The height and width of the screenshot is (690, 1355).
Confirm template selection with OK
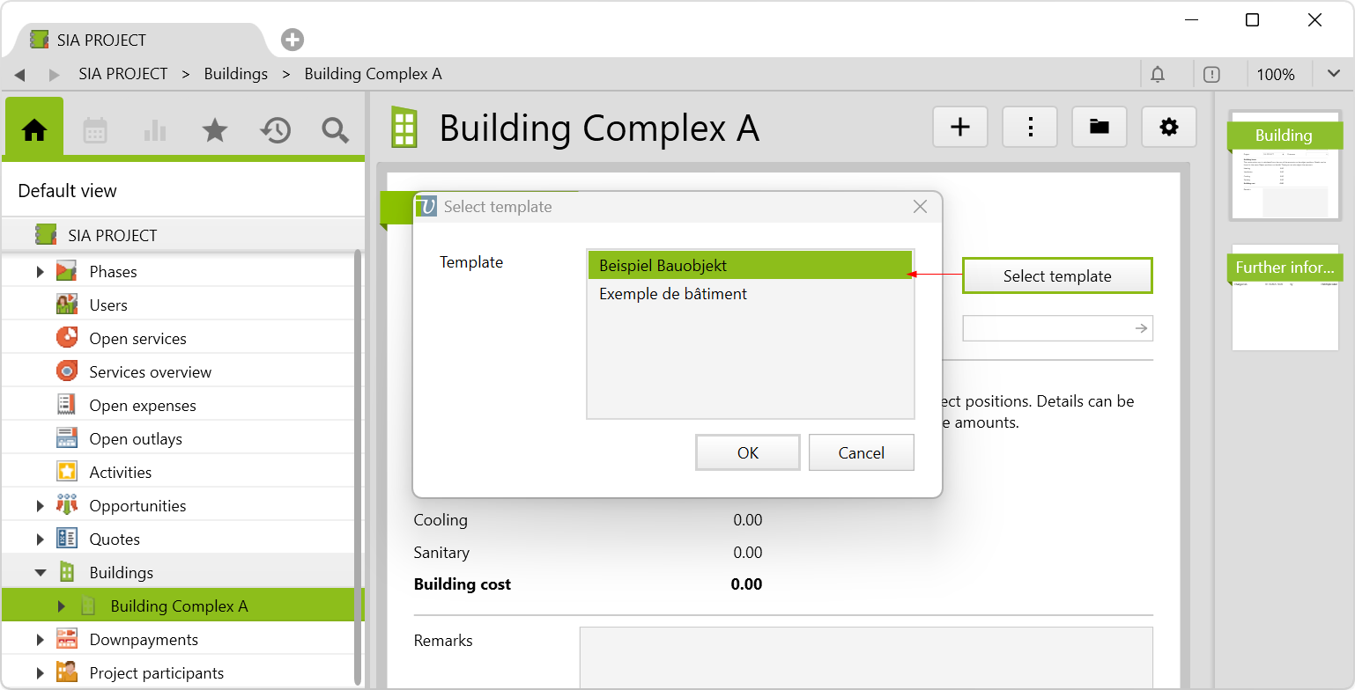click(747, 453)
